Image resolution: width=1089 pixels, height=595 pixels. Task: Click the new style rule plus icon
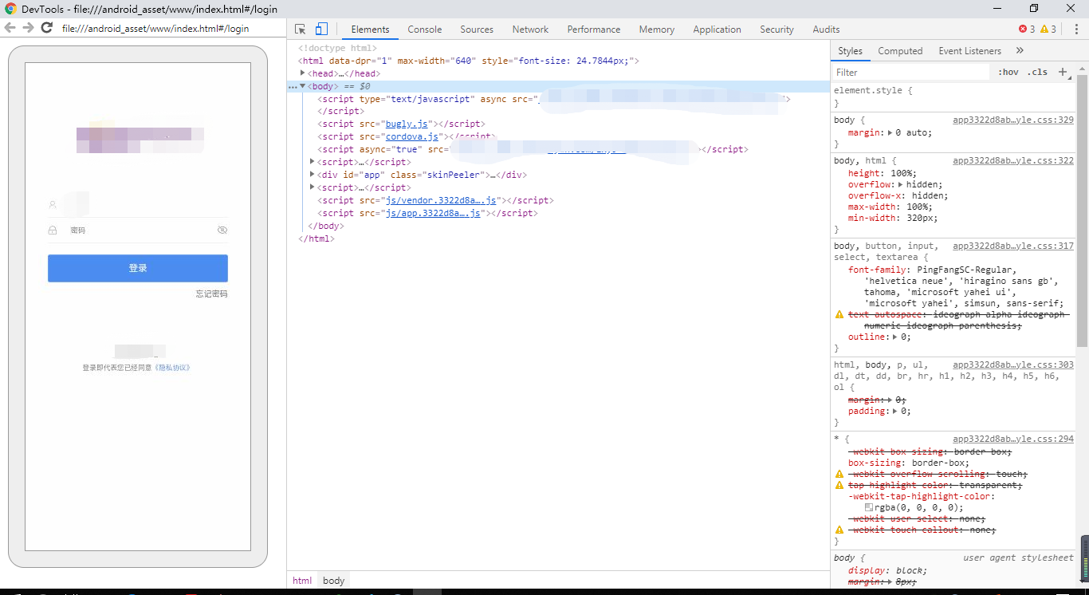[1062, 72]
